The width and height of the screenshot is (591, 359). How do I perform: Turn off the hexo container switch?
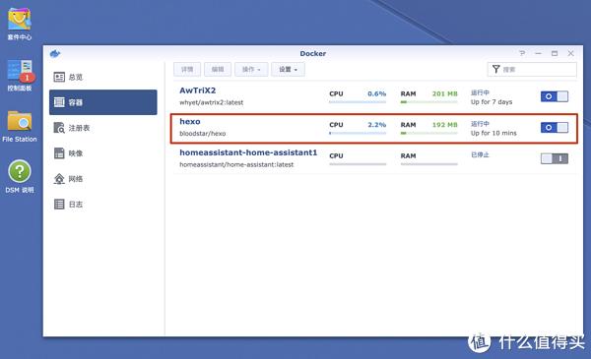point(554,128)
